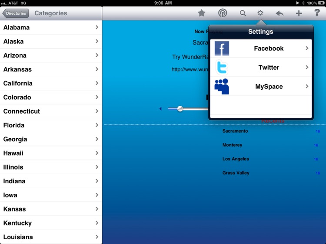326x244 pixels.
Task: Tap the star favorites icon
Action: pos(201,13)
